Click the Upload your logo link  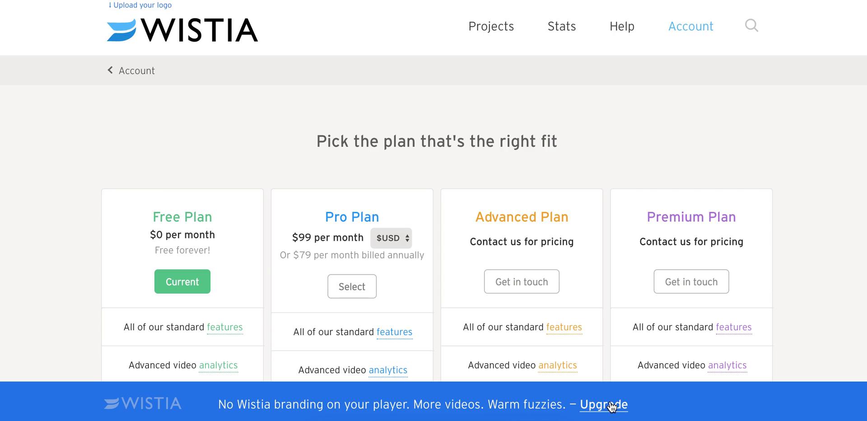[140, 5]
